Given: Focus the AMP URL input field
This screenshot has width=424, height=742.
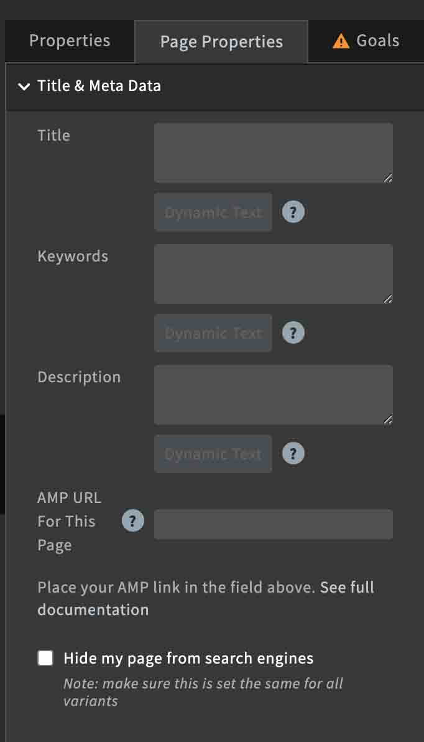Looking at the screenshot, I should [x=273, y=524].
